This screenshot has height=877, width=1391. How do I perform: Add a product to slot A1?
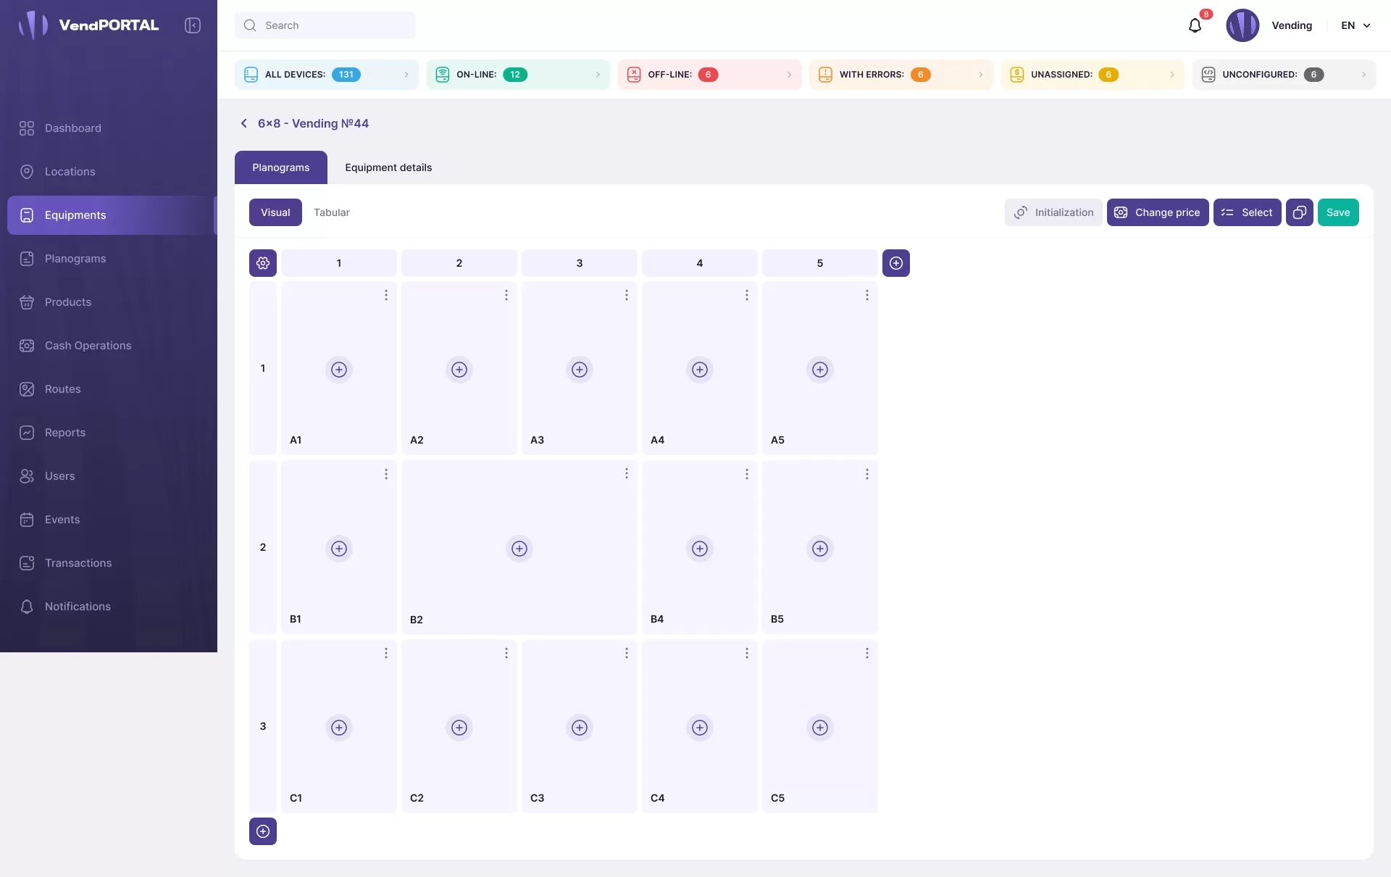pos(339,370)
